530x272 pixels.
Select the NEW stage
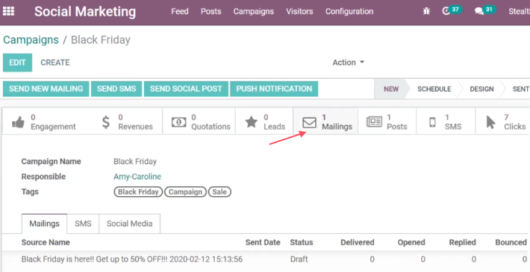(x=391, y=89)
